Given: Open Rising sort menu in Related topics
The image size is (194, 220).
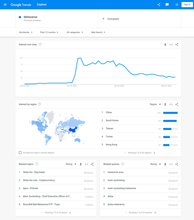Looking at the screenshot, I should (x=71, y=164).
